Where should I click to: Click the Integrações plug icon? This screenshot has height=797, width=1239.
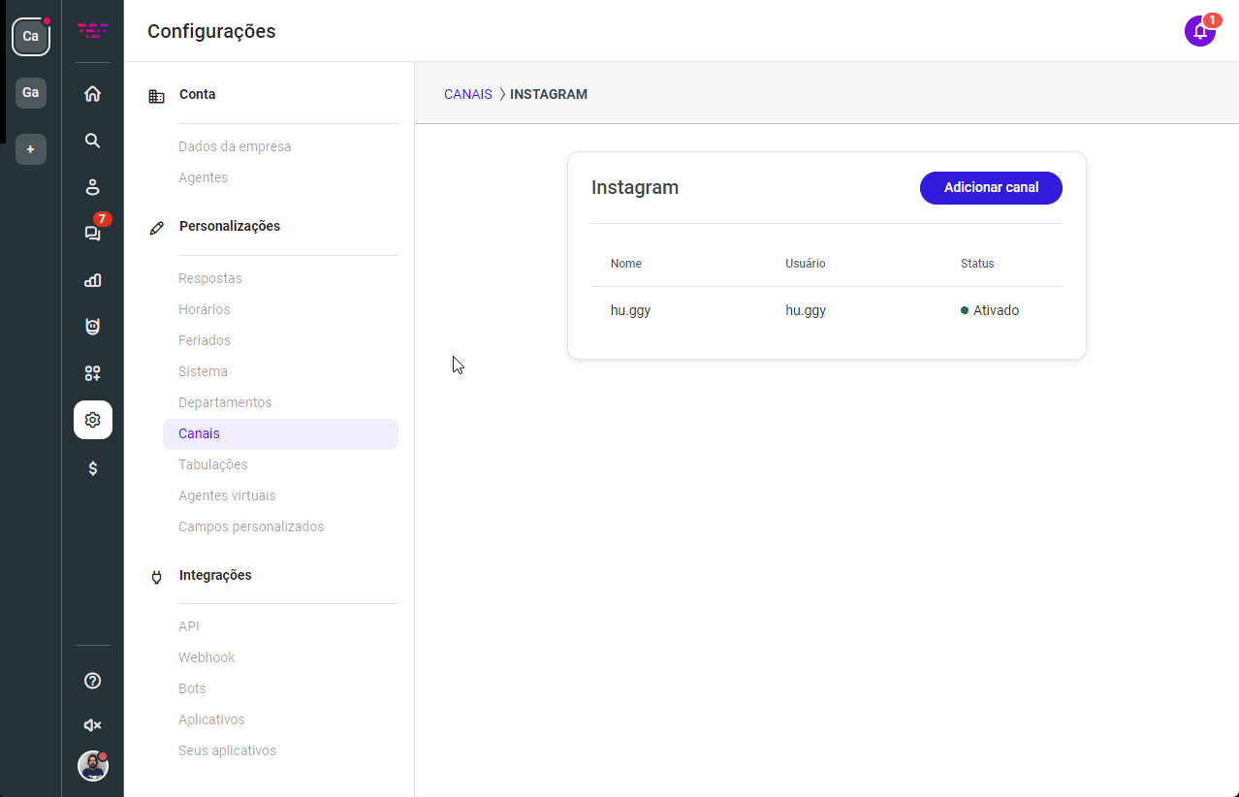coord(156,577)
